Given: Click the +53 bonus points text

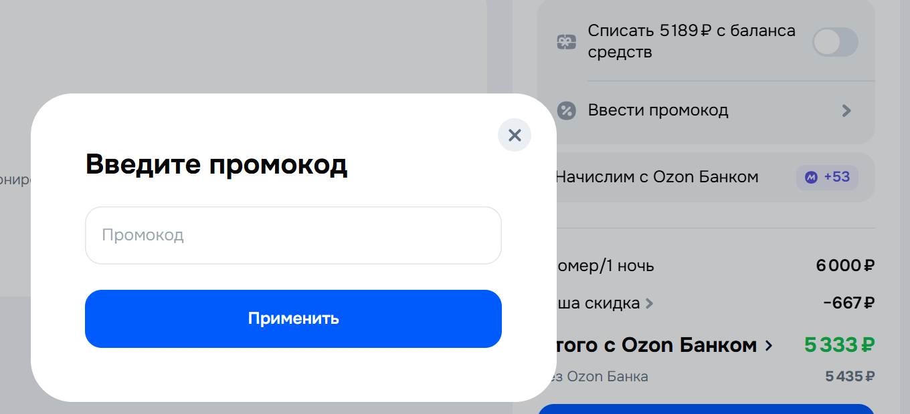Looking at the screenshot, I should (836, 178).
